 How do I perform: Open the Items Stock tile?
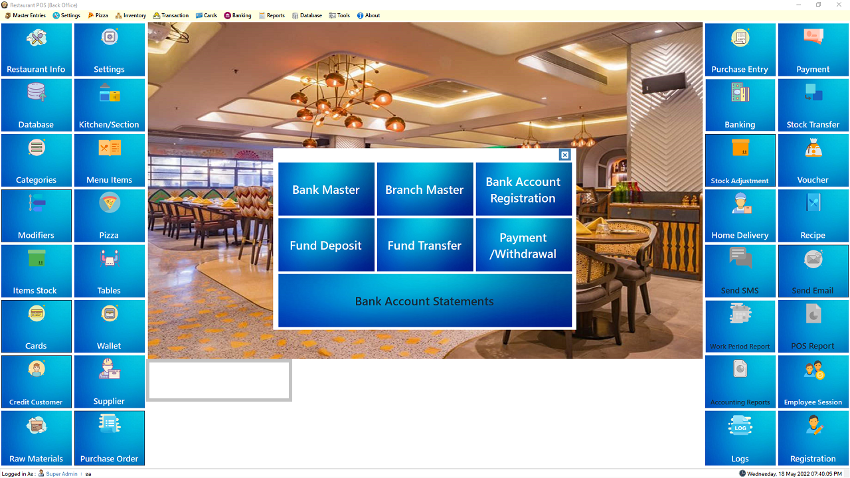point(37,271)
